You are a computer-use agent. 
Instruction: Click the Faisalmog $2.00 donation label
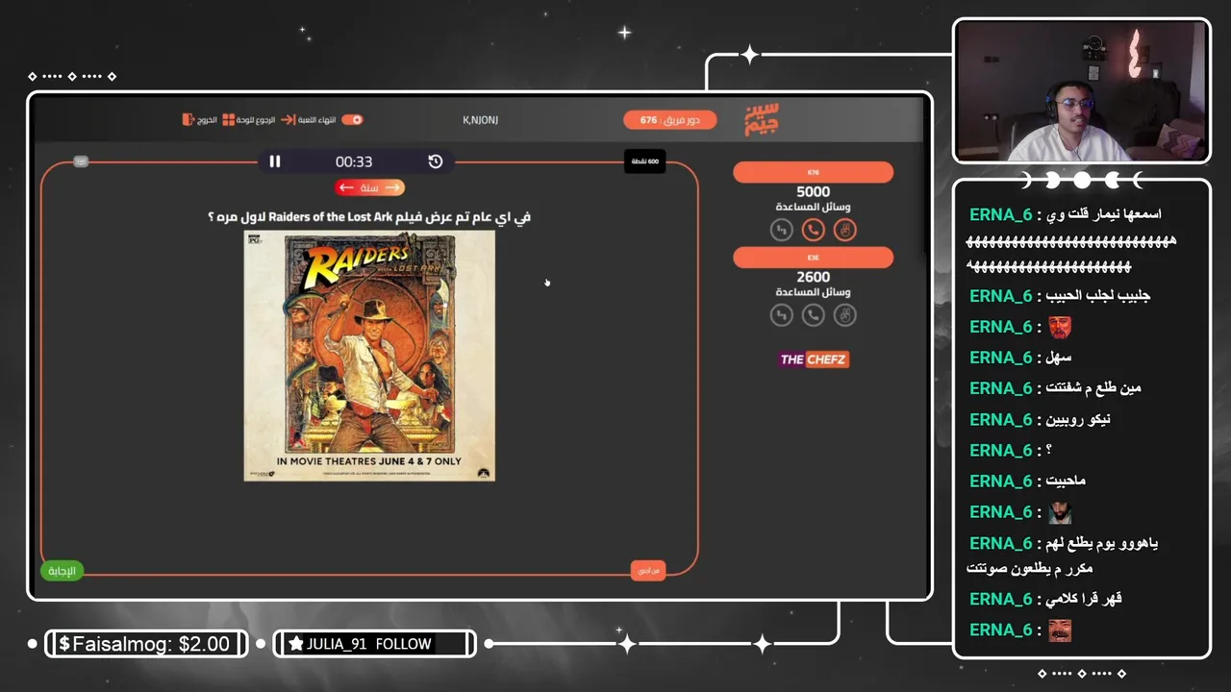tap(144, 644)
